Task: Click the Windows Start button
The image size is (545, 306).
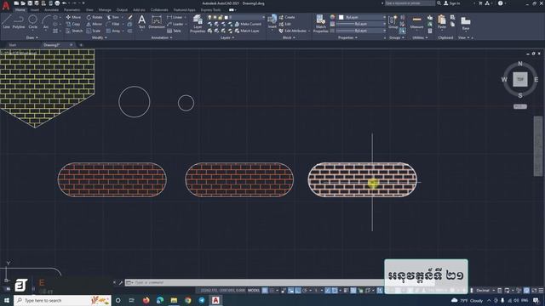Action: click(x=6, y=300)
